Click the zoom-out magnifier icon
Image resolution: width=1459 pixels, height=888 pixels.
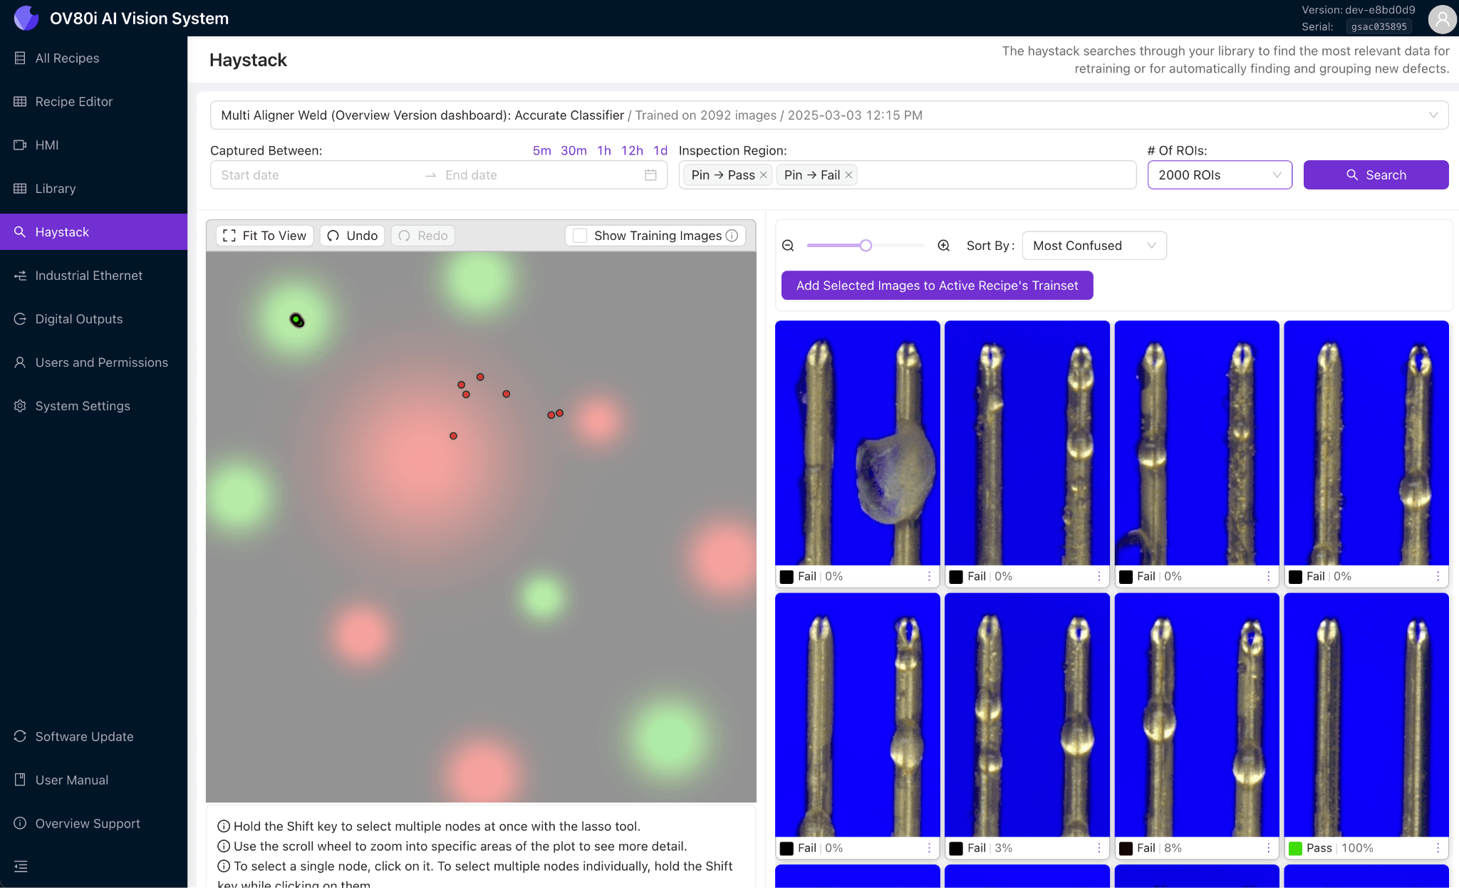point(788,246)
